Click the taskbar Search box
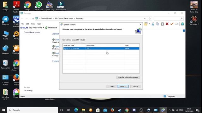The height and width of the screenshot is (113, 202). point(33,110)
